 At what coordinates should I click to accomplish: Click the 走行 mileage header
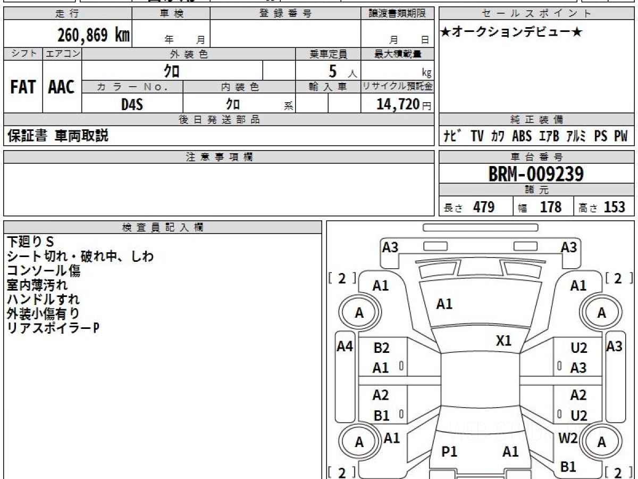67,14
